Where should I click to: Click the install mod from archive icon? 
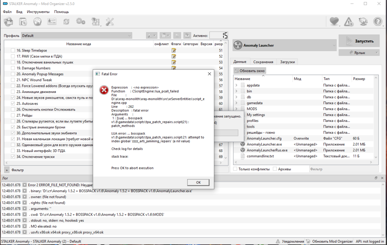pyautogui.click(x=8, y=22)
